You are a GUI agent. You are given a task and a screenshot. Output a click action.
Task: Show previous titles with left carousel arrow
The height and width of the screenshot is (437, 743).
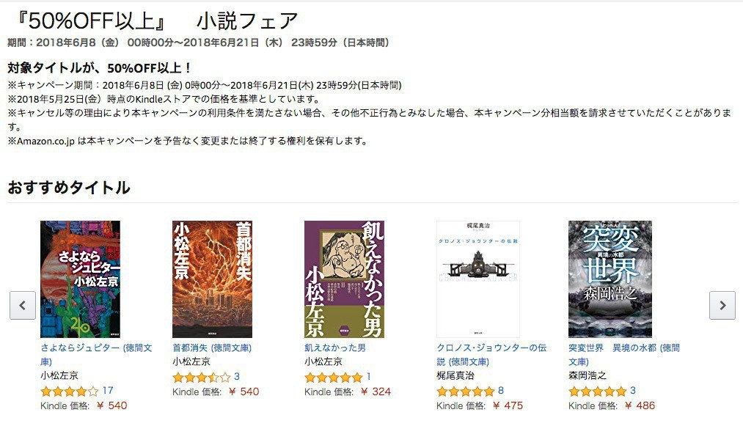click(23, 305)
